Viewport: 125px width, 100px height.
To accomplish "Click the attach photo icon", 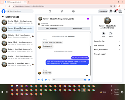I will click(42, 79).
